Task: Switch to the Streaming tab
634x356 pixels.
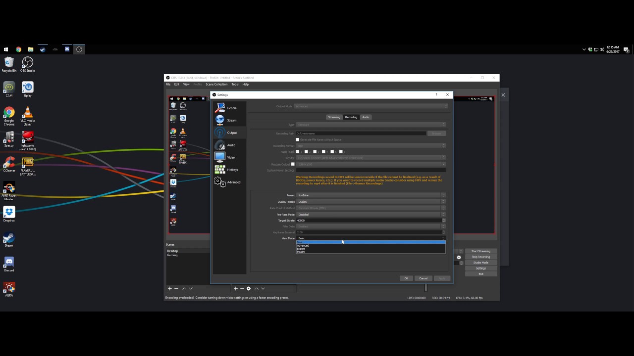Action: (x=334, y=117)
